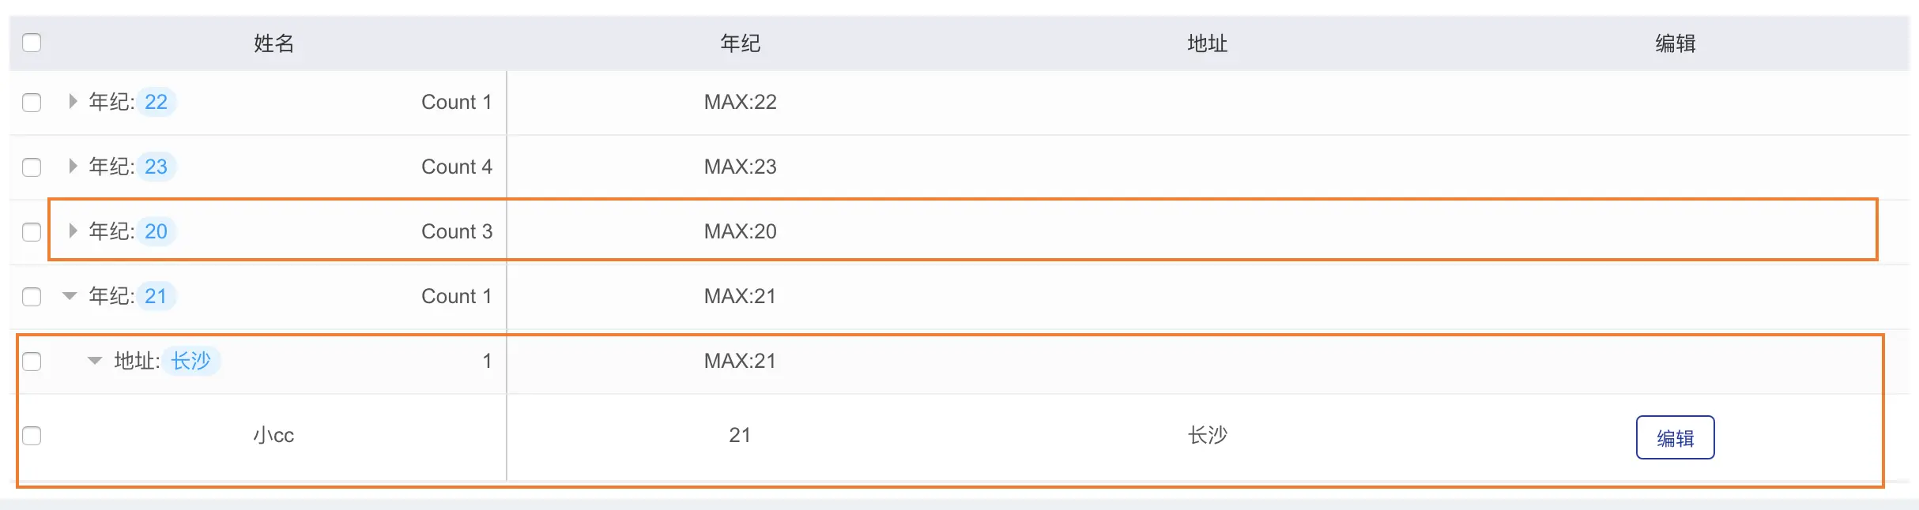Check the 年纪 22 row checkbox
Screen dimensions: 1919x510
32,103
